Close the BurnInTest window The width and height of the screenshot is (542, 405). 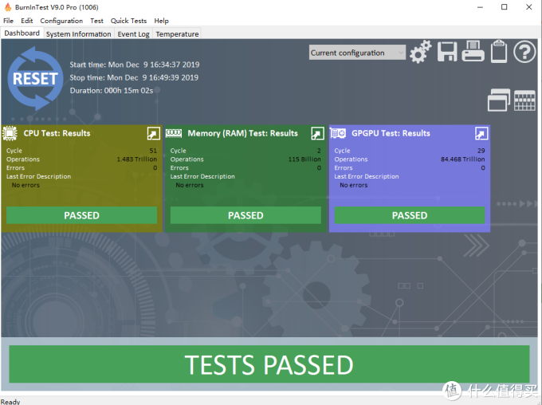529,7
